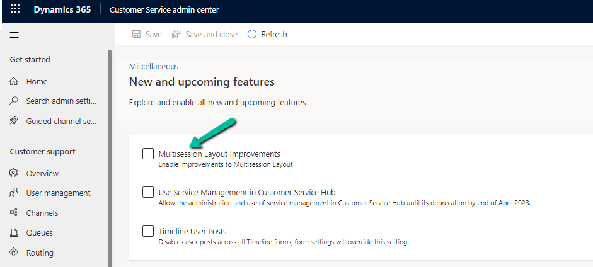Collapse the hamburger navigation menu
Screen dimensions: 593x267
point(14,35)
